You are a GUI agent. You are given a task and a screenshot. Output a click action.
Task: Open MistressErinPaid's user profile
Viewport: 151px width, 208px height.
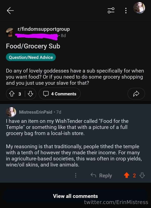click(36, 112)
